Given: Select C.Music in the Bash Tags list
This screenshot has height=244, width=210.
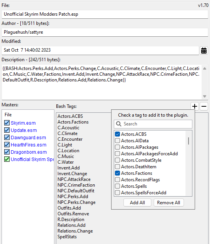Looking at the screenshot, I should pos(66,156).
